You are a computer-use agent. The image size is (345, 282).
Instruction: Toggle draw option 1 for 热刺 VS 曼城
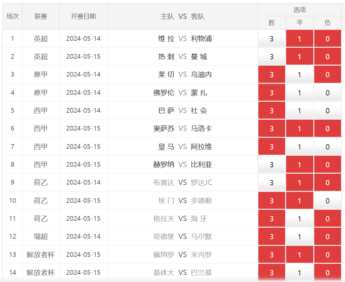[x=299, y=56]
